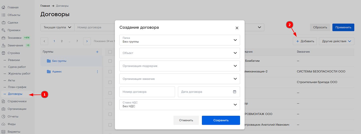Open Отчеты in the sidebar menu
Image resolution: width=361 pixels, height=134 pixels.
13,116
